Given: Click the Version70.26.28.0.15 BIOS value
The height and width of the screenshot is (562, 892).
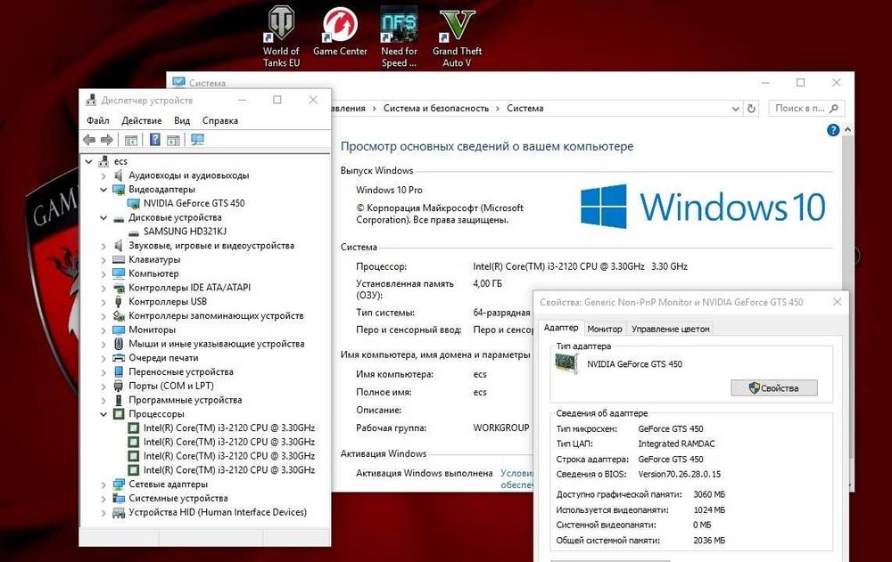Looking at the screenshot, I should 679,474.
